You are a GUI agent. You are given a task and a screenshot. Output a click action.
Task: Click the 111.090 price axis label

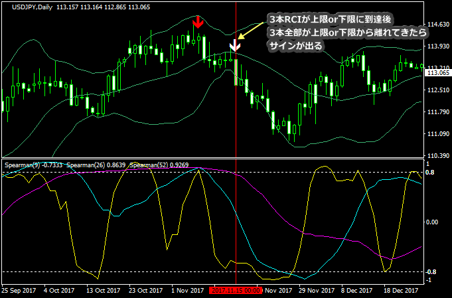[x=438, y=133]
